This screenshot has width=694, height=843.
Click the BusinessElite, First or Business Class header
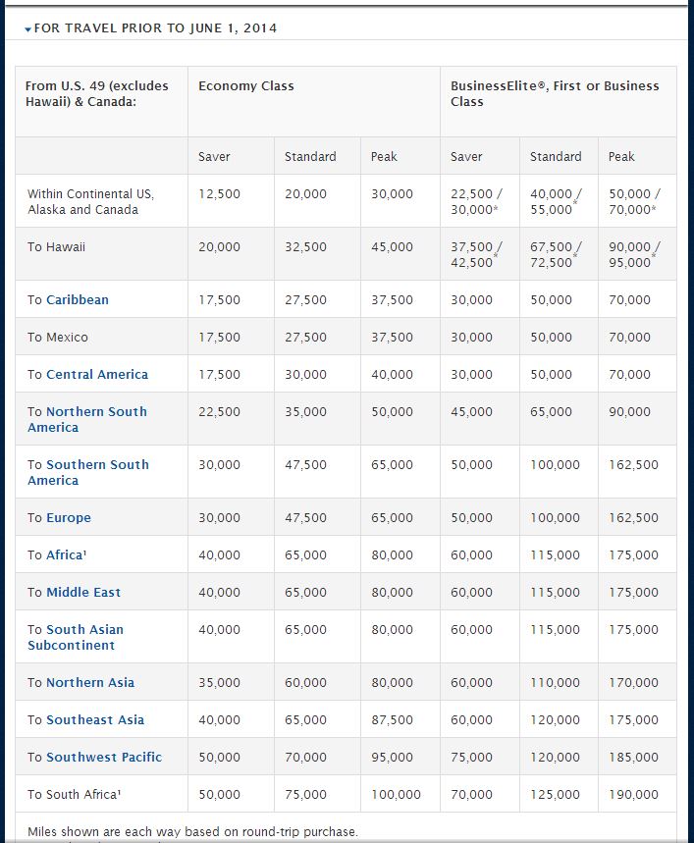(x=555, y=93)
